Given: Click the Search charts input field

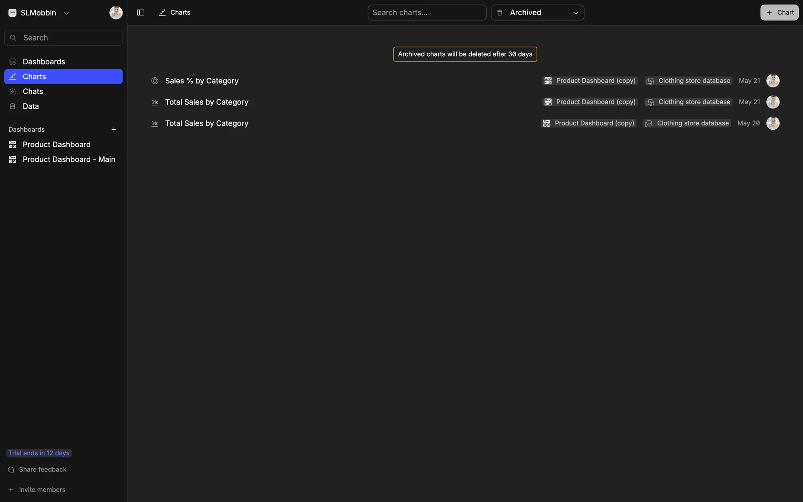Looking at the screenshot, I should pyautogui.click(x=427, y=13).
